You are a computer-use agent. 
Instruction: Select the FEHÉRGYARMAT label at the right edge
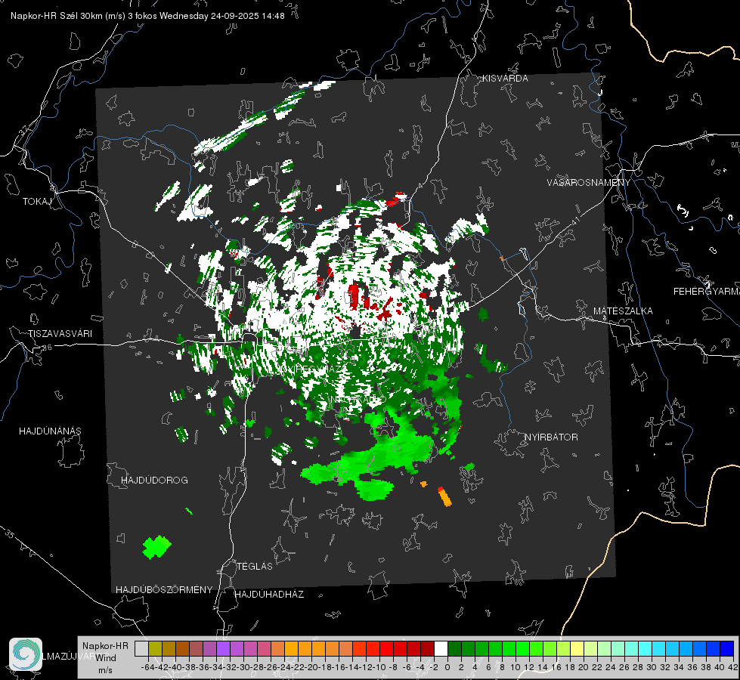[706, 292]
